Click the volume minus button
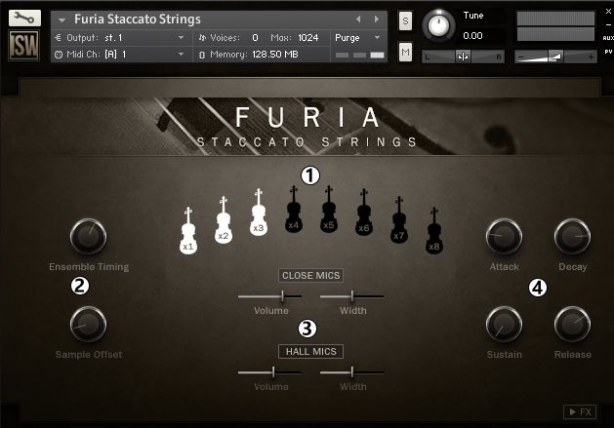Viewport: 614px width, 428px height. coord(521,58)
